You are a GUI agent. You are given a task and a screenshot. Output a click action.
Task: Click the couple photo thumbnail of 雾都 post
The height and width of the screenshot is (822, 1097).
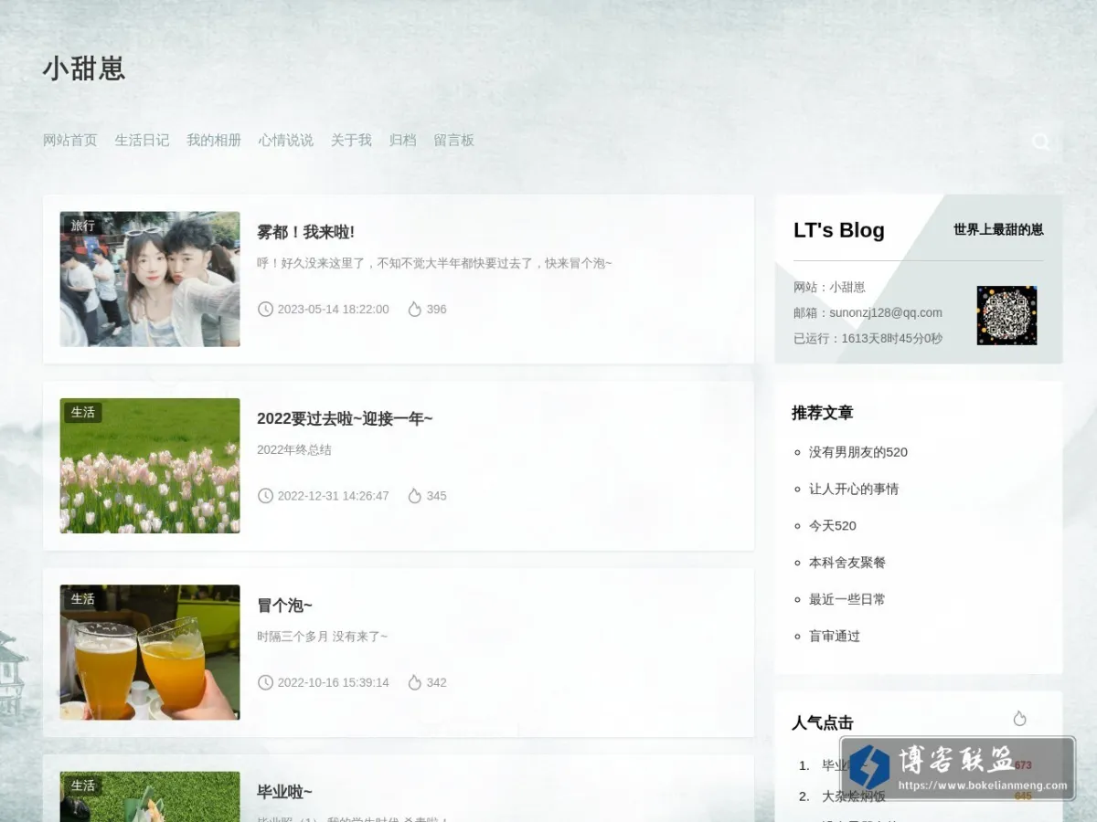(150, 279)
